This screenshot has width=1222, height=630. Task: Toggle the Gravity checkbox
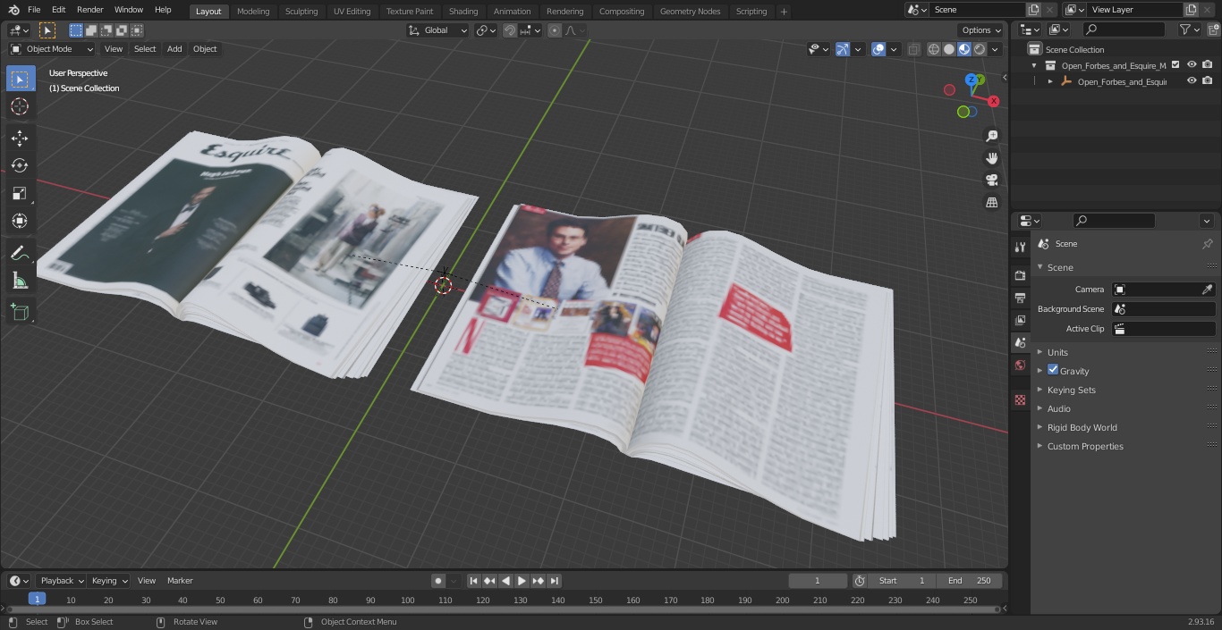pos(1053,370)
